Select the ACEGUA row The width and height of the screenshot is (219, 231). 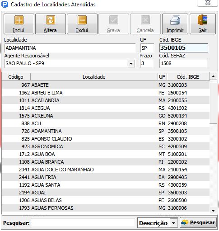click(106, 108)
